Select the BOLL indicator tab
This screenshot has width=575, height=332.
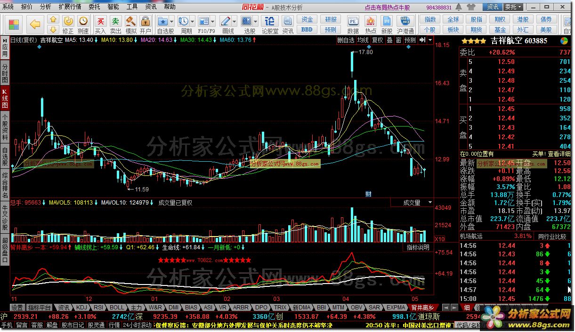(117, 307)
